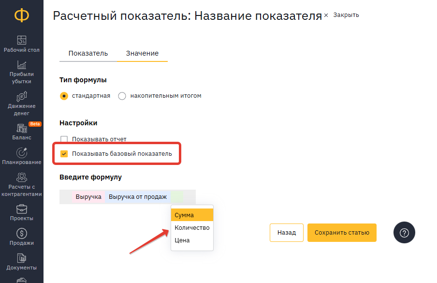Viewport: 437px width, 283px height.
Task: Click the round help question-mark button
Action: [x=404, y=233]
